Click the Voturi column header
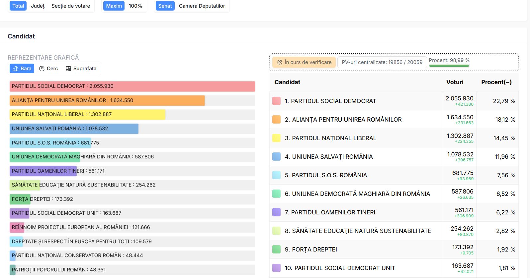Screen dimensions: 530x278 455,82
